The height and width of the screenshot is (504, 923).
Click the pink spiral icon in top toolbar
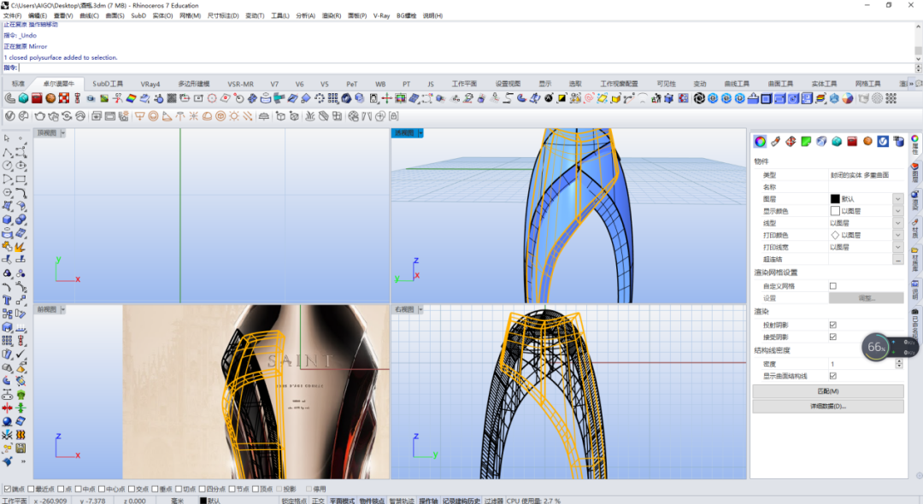pyautogui.click(x=589, y=98)
